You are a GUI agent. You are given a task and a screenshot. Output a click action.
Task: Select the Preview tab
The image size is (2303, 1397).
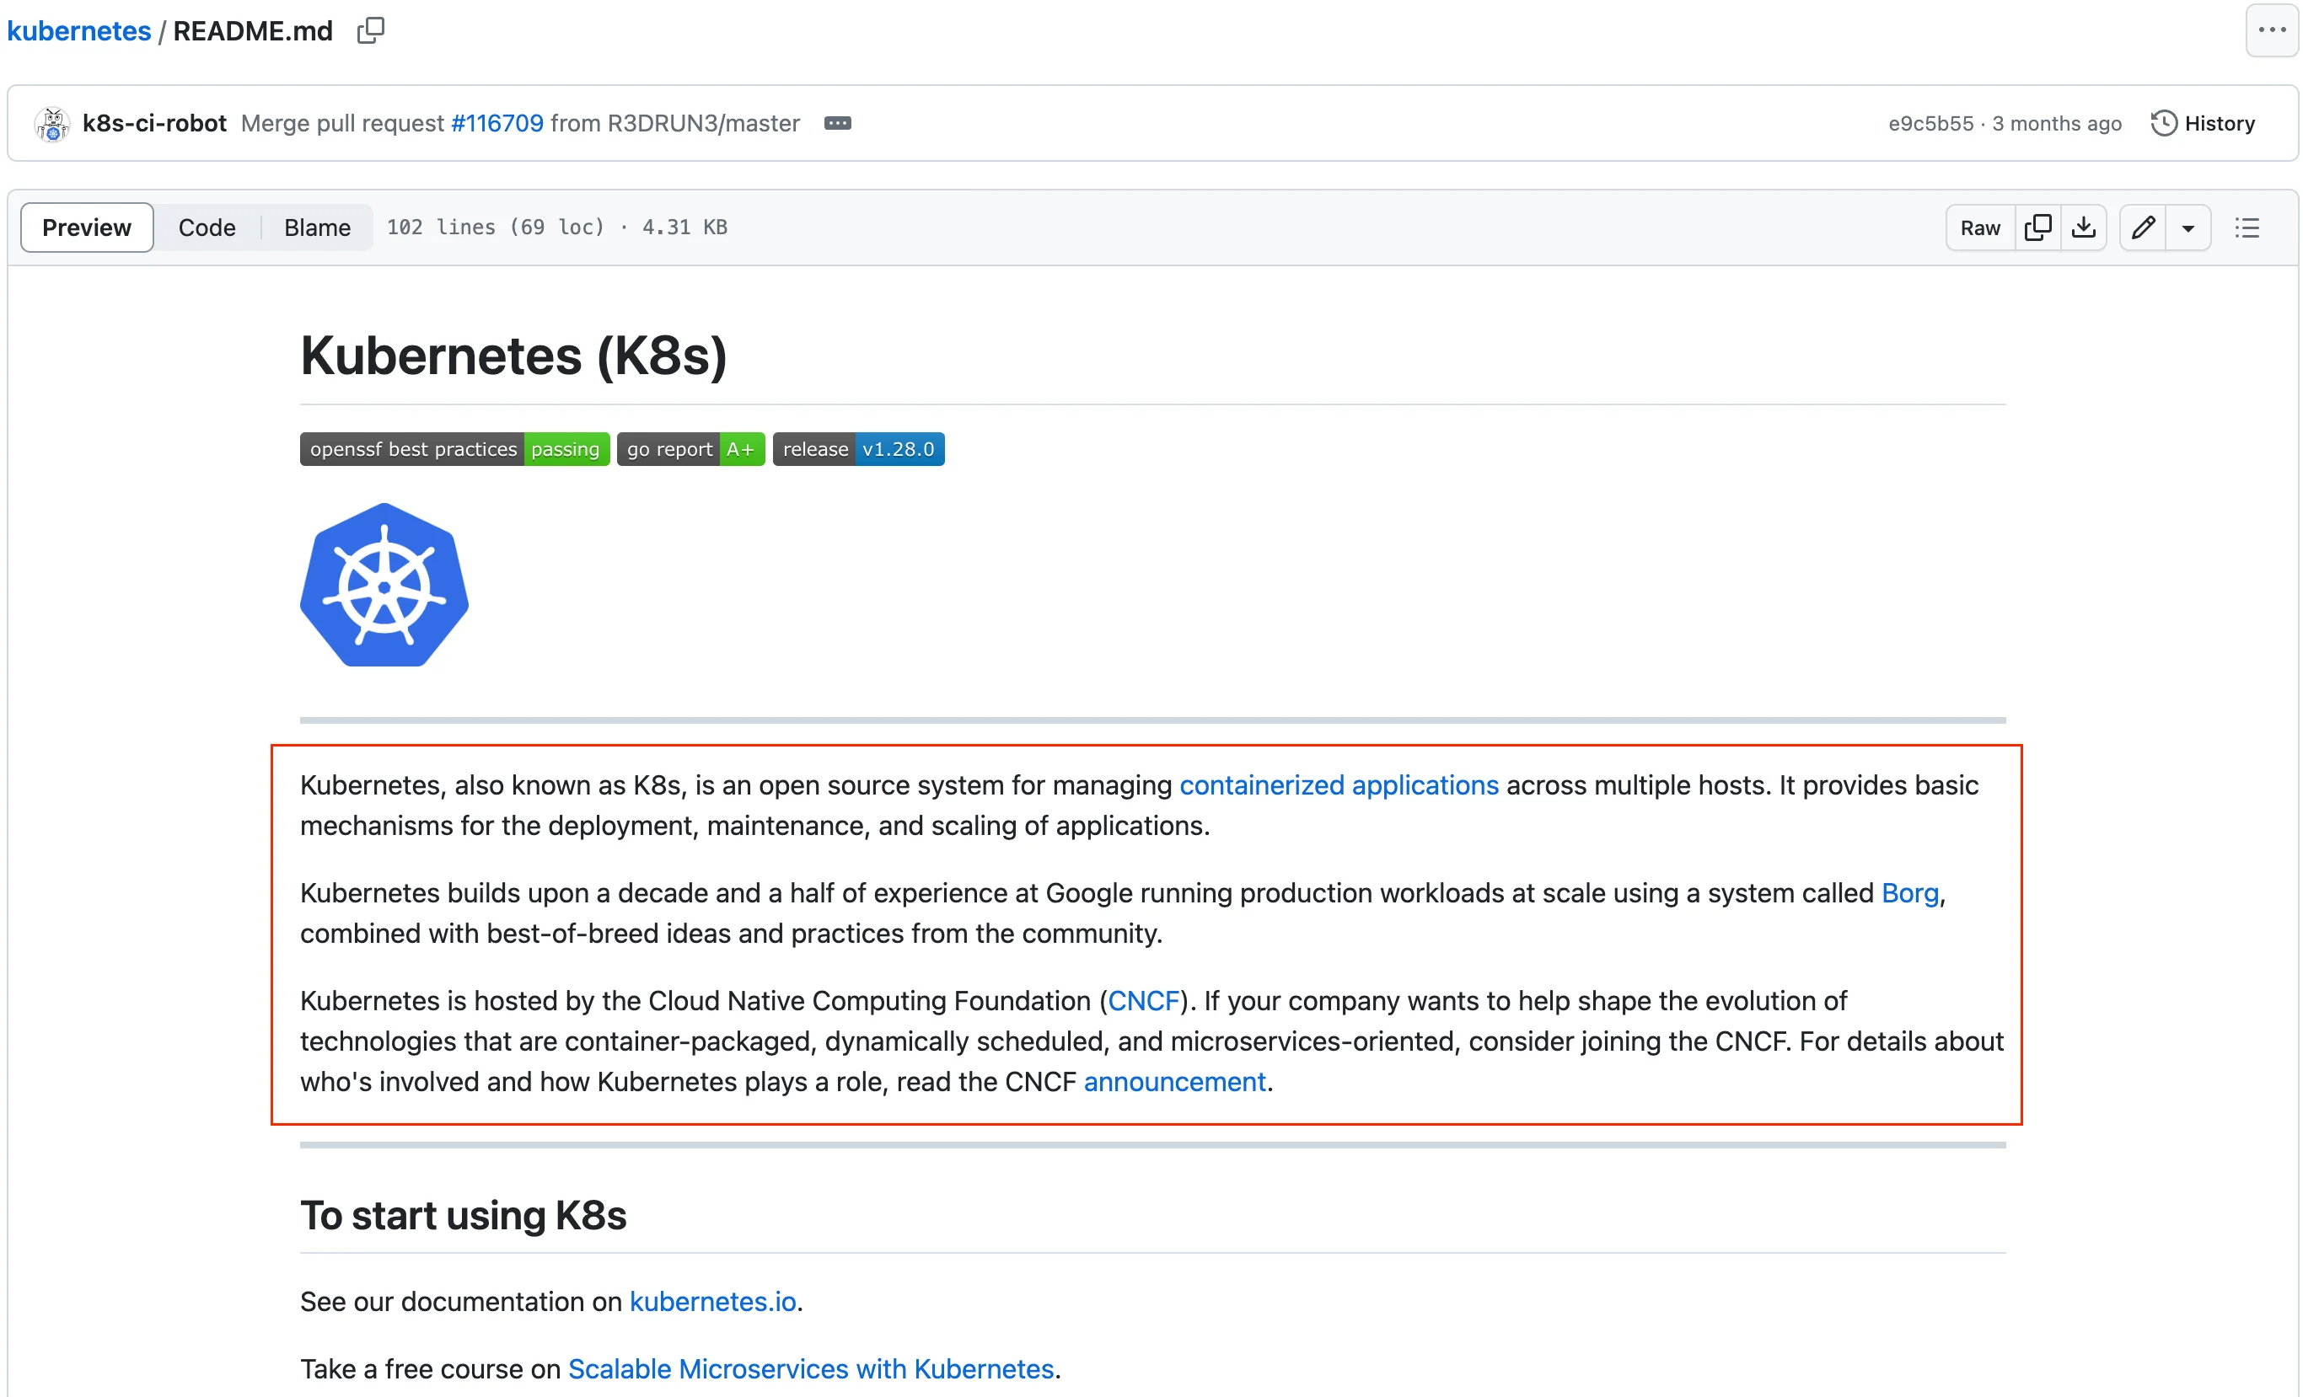tap(87, 228)
